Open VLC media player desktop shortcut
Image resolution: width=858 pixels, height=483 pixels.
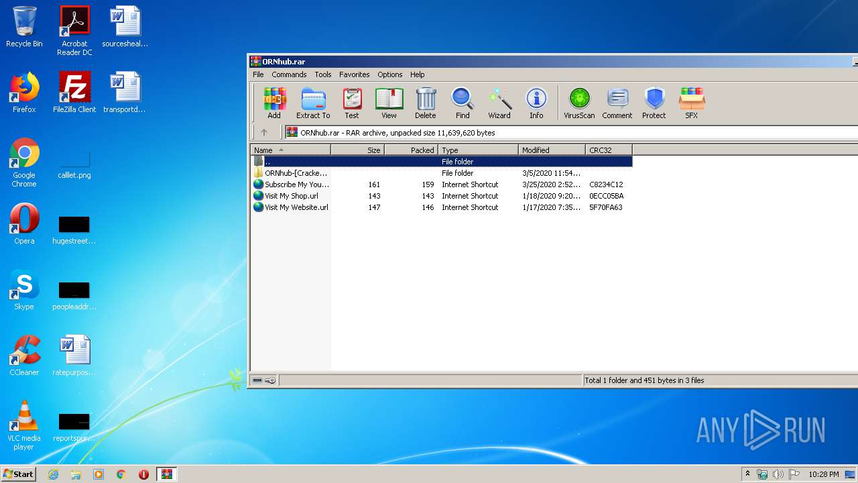(x=24, y=425)
